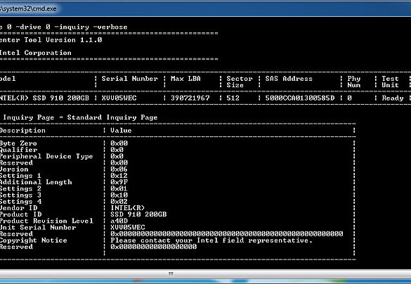Click Version value 0x06
The height and width of the screenshot is (284, 411).
119,169
